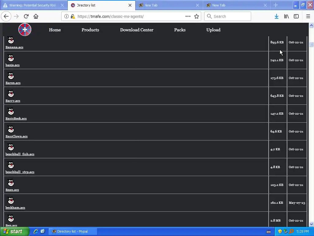Select the May-07-23 date cell
This screenshot has width=314, height=236.
coord(297,203)
